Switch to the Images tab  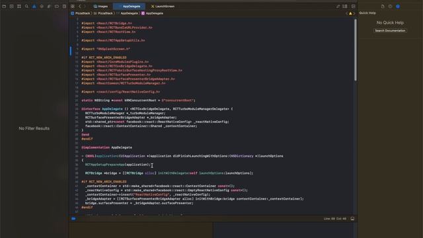tap(100, 6)
